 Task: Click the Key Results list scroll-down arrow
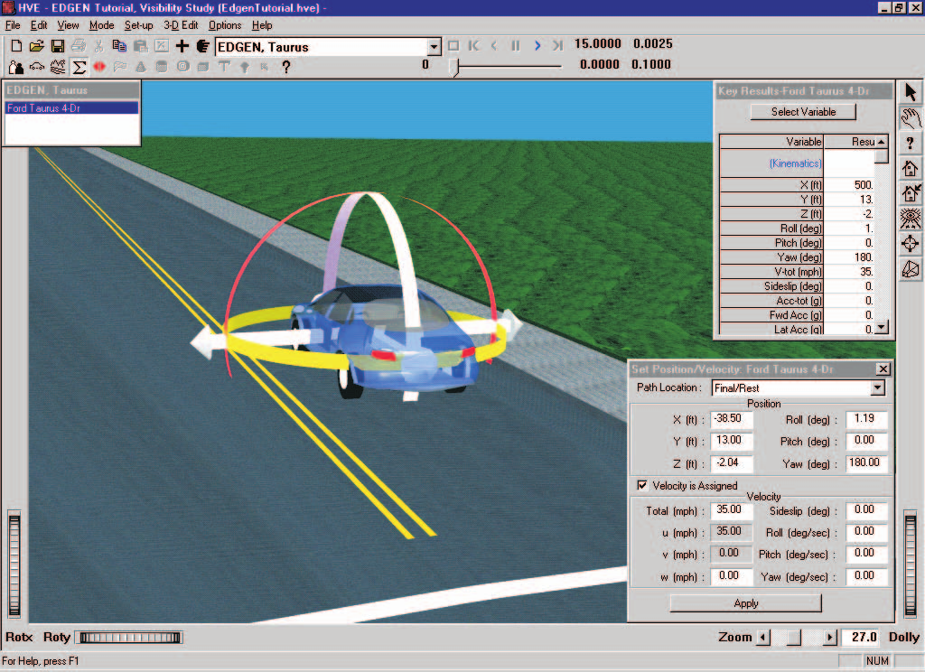point(882,328)
